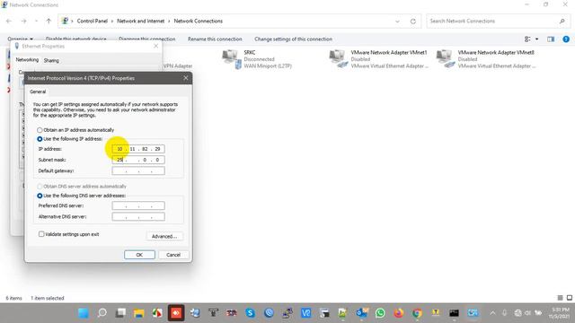Open Sharing tab in Ethernet Properties
The width and height of the screenshot is (575, 323).
coord(51,60)
